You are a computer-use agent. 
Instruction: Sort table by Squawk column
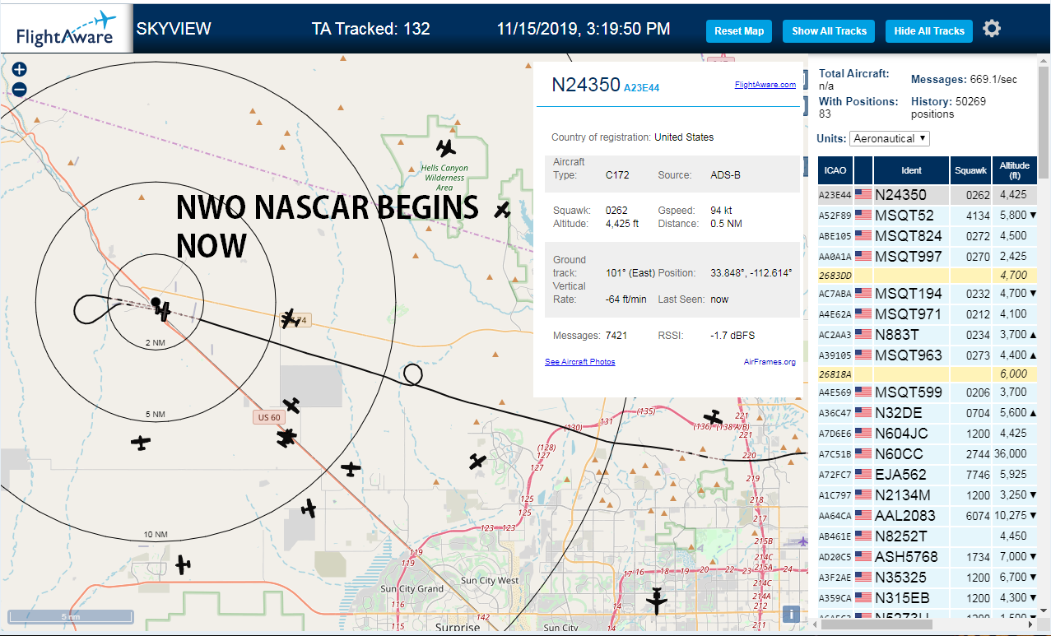pos(970,170)
